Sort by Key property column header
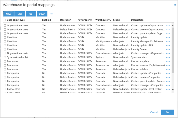178x118 pixels. (x=85, y=20)
